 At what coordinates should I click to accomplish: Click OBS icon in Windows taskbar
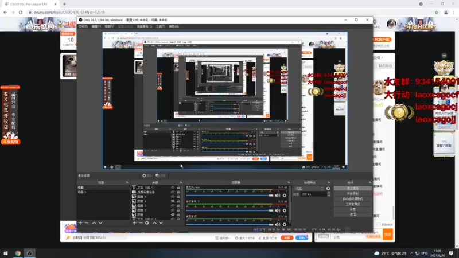click(x=30, y=253)
